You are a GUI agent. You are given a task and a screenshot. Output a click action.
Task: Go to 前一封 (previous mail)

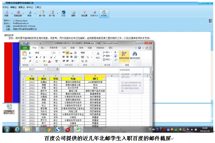tap(42, 13)
